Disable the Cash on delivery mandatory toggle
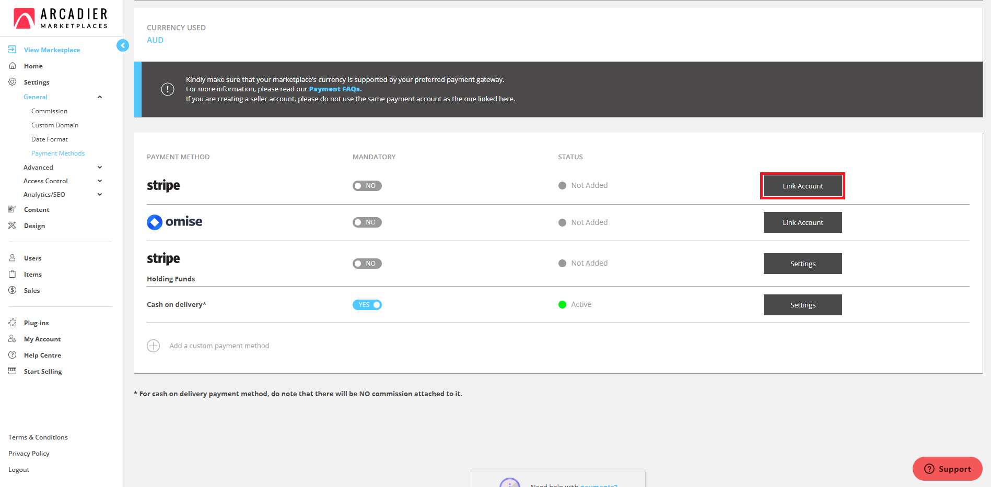The width and height of the screenshot is (991, 487). (367, 305)
